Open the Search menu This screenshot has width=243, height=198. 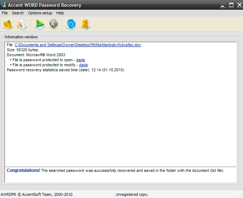coord(18,13)
